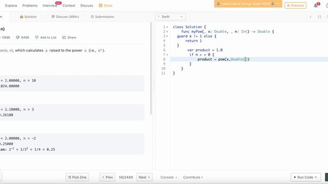Click the curly braces format code icon
Image resolution: width=328 pixels, height=184 pixels.
pos(319,17)
